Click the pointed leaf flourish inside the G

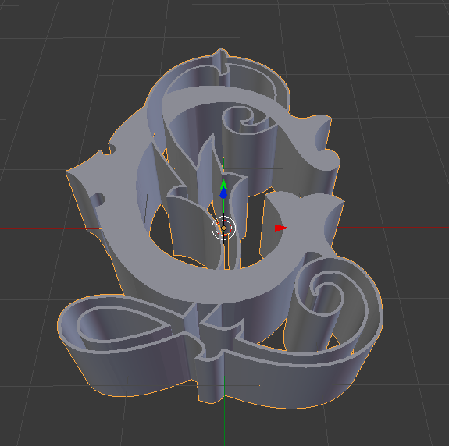coord(211,160)
